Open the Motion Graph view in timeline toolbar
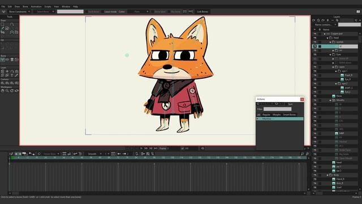The width and height of the screenshot is (362, 204). pos(32,154)
